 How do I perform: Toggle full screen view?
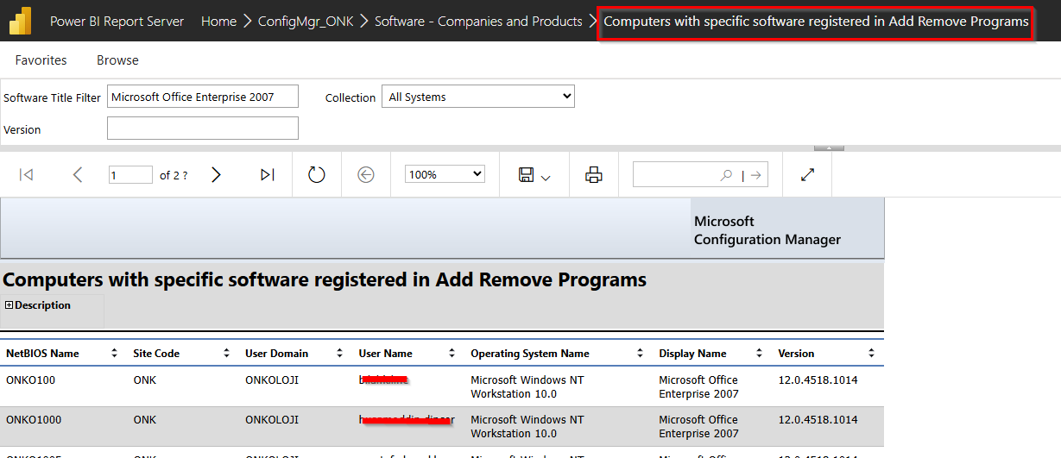[x=808, y=175]
